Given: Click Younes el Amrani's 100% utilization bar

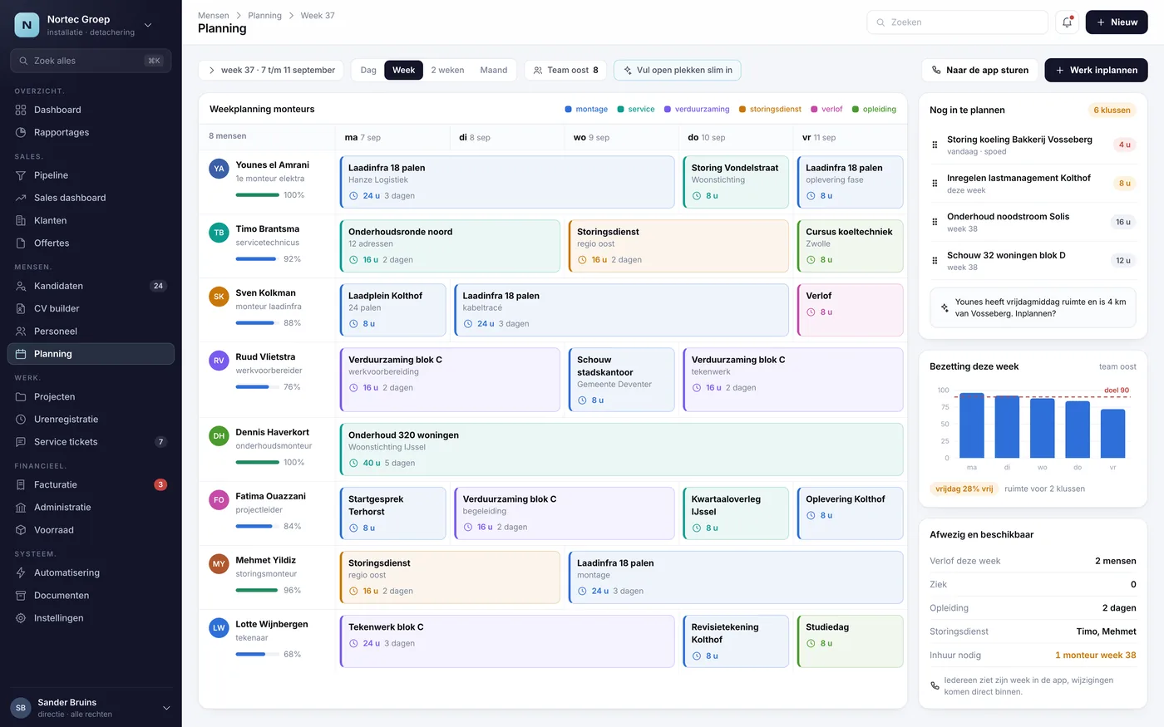Looking at the screenshot, I should (258, 195).
